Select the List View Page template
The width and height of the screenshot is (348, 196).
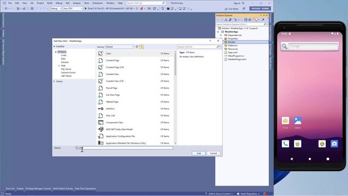[135, 95]
